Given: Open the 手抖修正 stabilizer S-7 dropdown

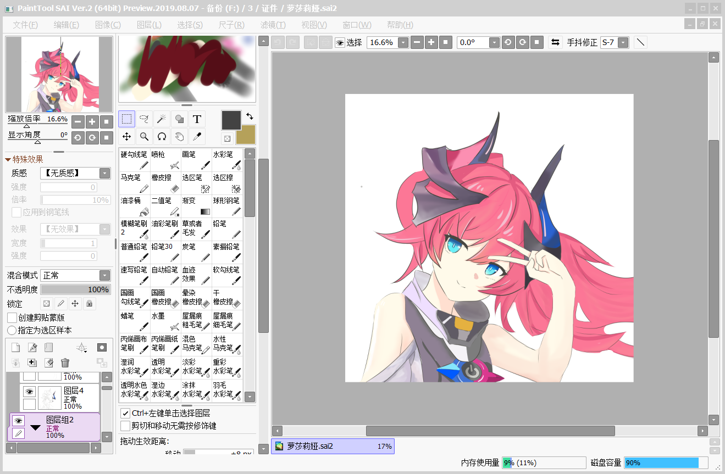Looking at the screenshot, I should (x=623, y=42).
